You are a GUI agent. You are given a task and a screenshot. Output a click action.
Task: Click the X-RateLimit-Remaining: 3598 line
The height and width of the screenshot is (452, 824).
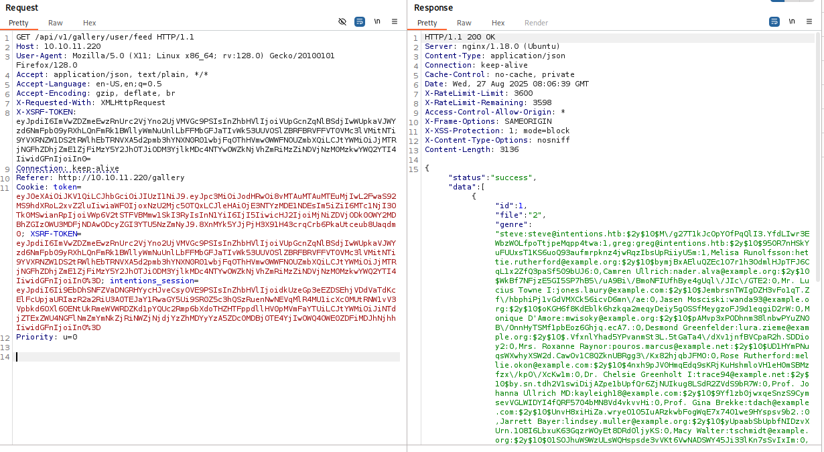coord(488,102)
